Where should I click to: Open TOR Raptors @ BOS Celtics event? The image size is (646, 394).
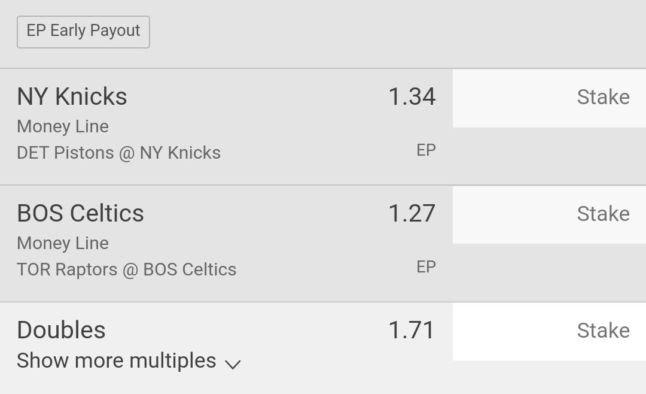tap(126, 270)
